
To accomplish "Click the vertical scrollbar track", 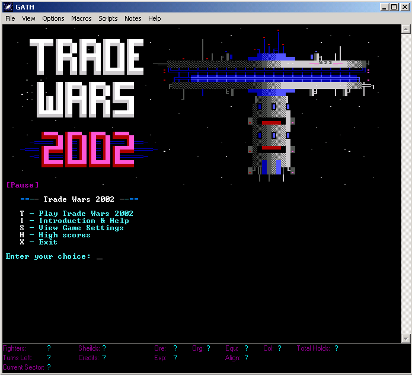I will 405,184.
